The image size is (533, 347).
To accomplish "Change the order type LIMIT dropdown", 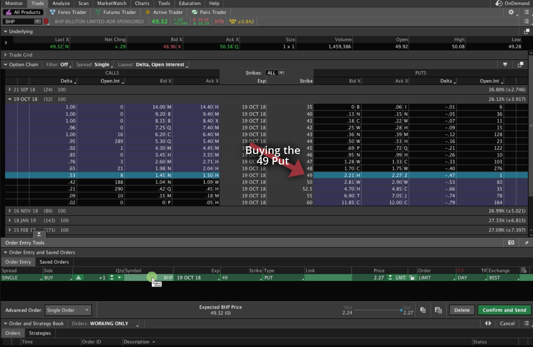I will click(x=436, y=278).
